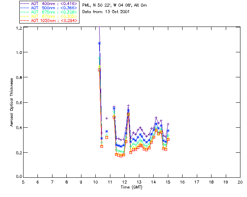Click the 1.2 y-axis tick label
The width and height of the screenshot is (247, 197).
tap(19, 28)
